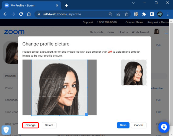Maximize the browser window
Viewport: 173px width, 136px height.
pos(156,3)
